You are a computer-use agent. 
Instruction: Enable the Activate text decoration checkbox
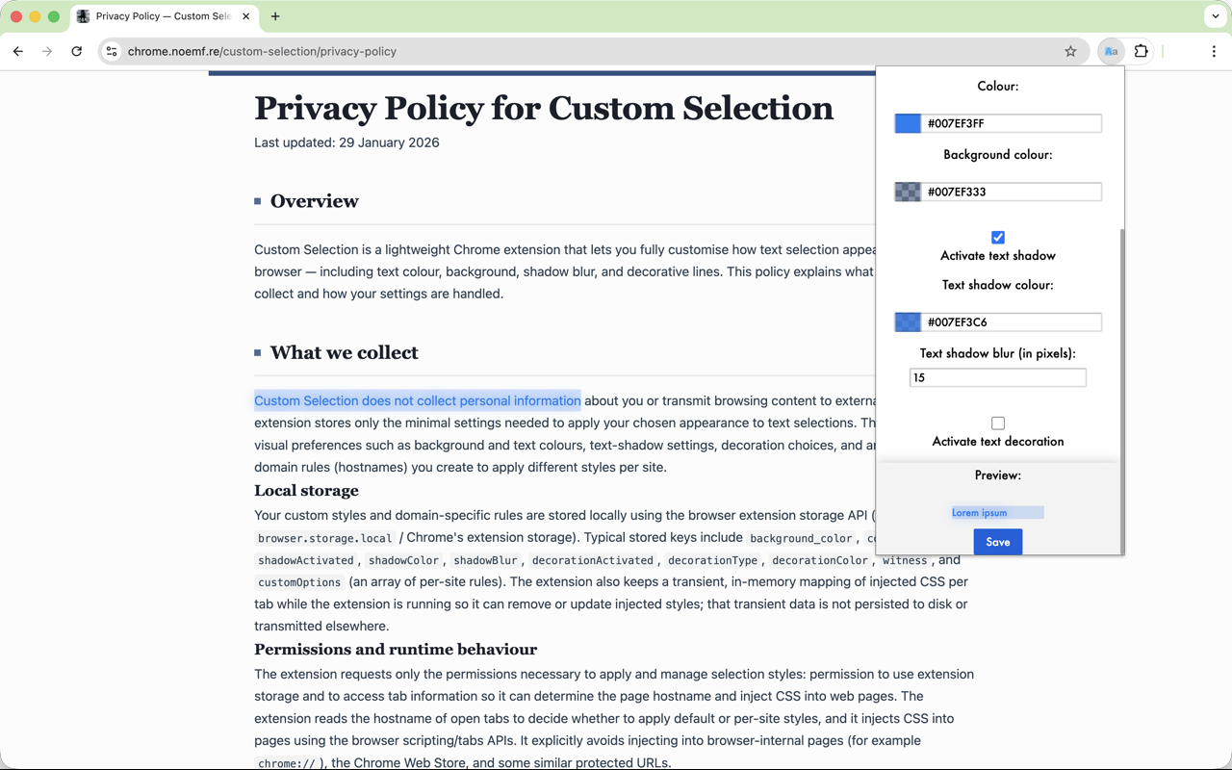pyautogui.click(x=998, y=423)
